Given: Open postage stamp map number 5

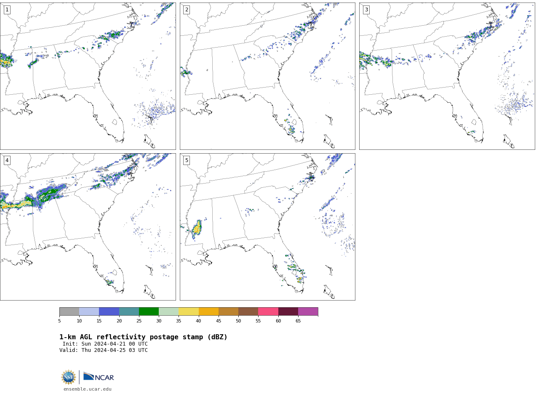Looking at the screenshot, I should click(x=267, y=227).
